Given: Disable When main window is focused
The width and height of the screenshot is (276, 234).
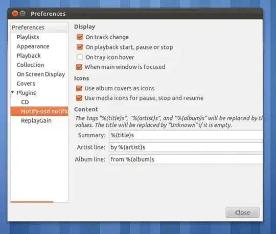Looking at the screenshot, I should pos(79,67).
